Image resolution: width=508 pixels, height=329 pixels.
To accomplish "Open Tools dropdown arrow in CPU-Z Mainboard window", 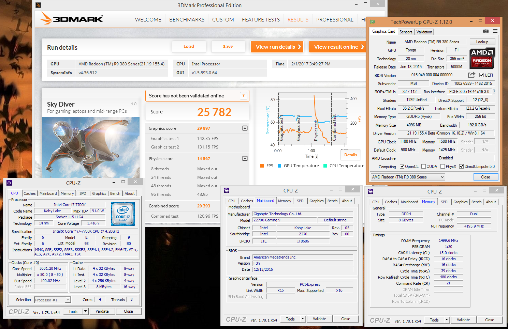I will coord(303,319).
